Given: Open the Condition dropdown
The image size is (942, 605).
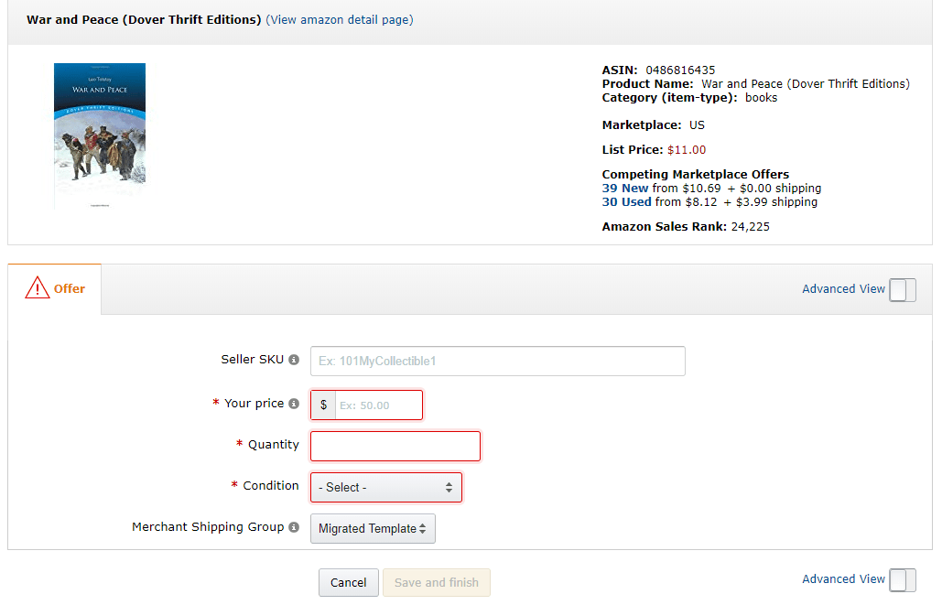Looking at the screenshot, I should pyautogui.click(x=385, y=487).
